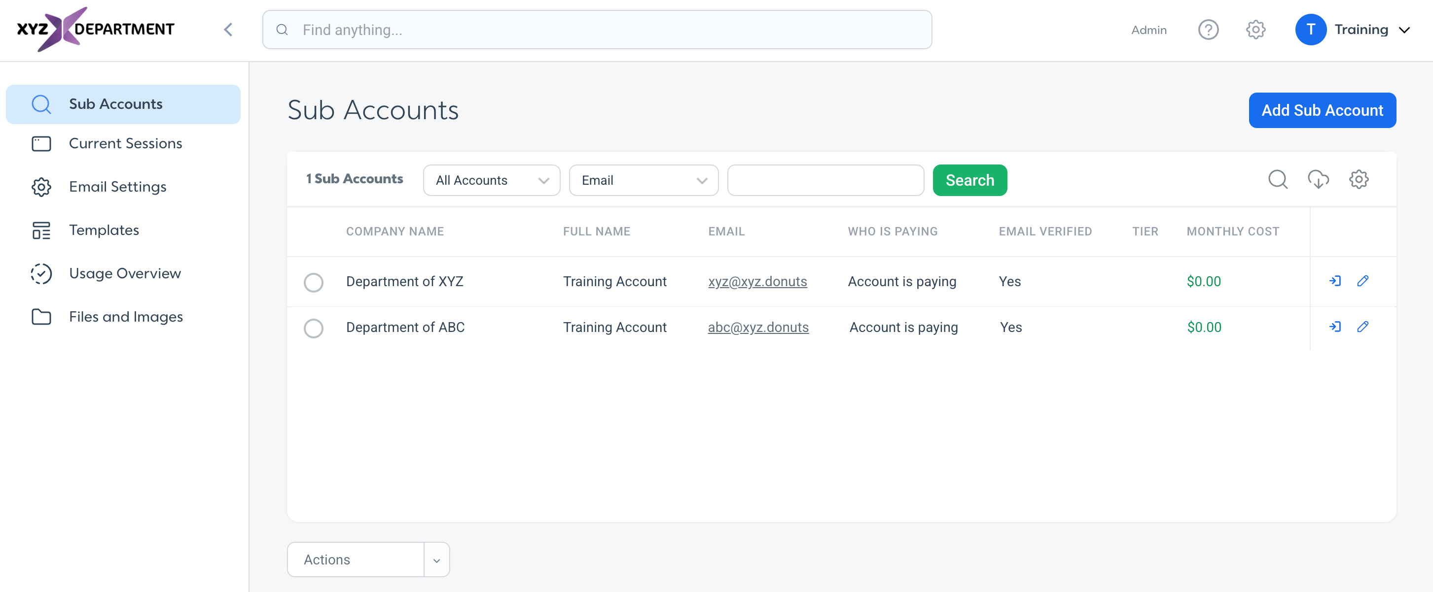The image size is (1433, 592).
Task: Open settings gear in top header
Action: [1255, 30]
